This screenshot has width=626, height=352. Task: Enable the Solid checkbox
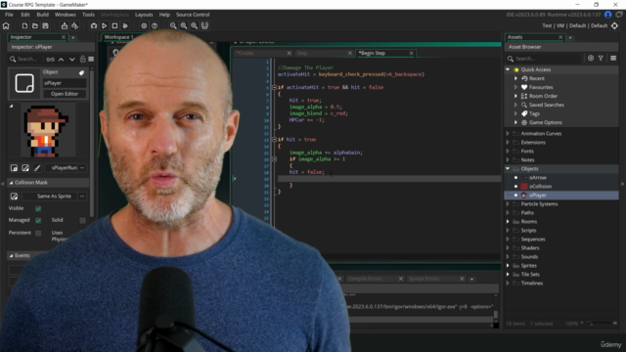[82, 220]
